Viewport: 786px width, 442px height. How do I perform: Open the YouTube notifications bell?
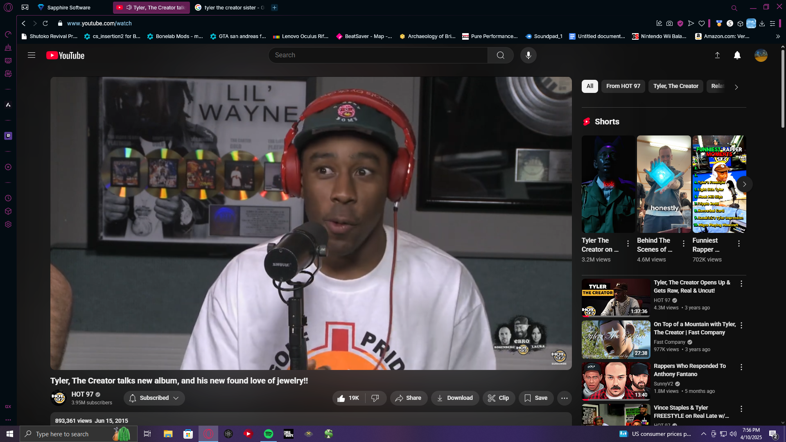point(737,55)
